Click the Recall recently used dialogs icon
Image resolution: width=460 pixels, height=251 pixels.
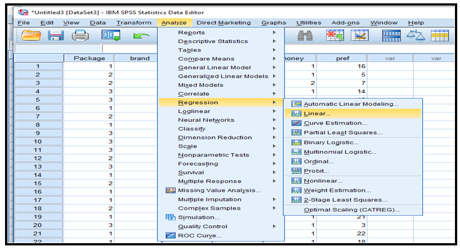click(x=110, y=37)
